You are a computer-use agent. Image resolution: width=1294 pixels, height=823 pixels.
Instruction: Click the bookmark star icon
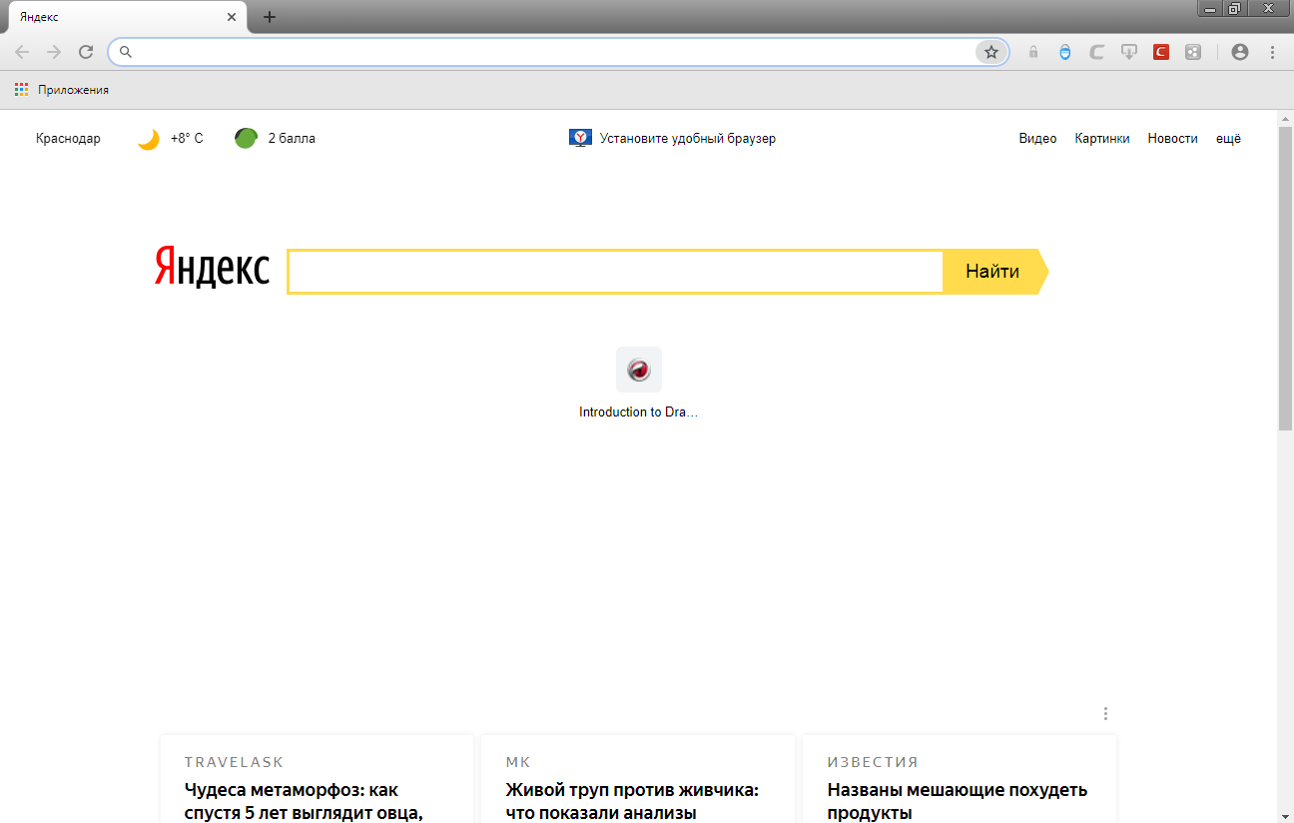coord(990,52)
